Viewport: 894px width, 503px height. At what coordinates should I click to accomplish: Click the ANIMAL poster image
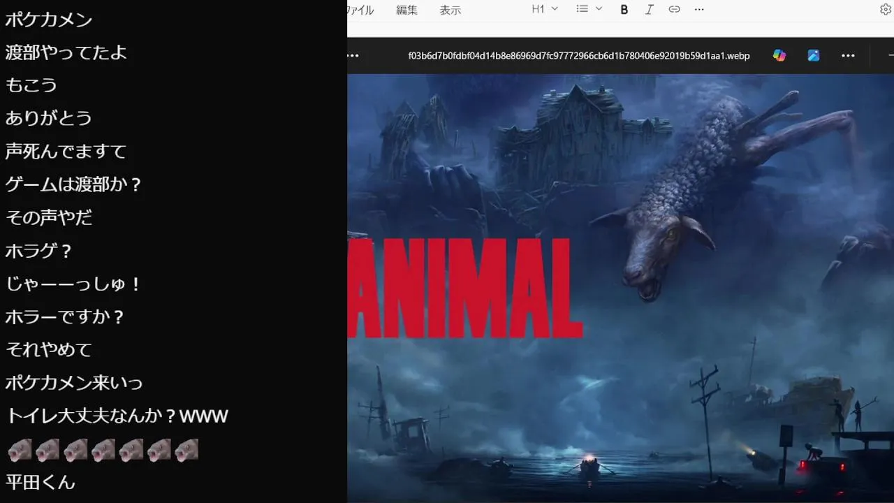click(x=620, y=288)
